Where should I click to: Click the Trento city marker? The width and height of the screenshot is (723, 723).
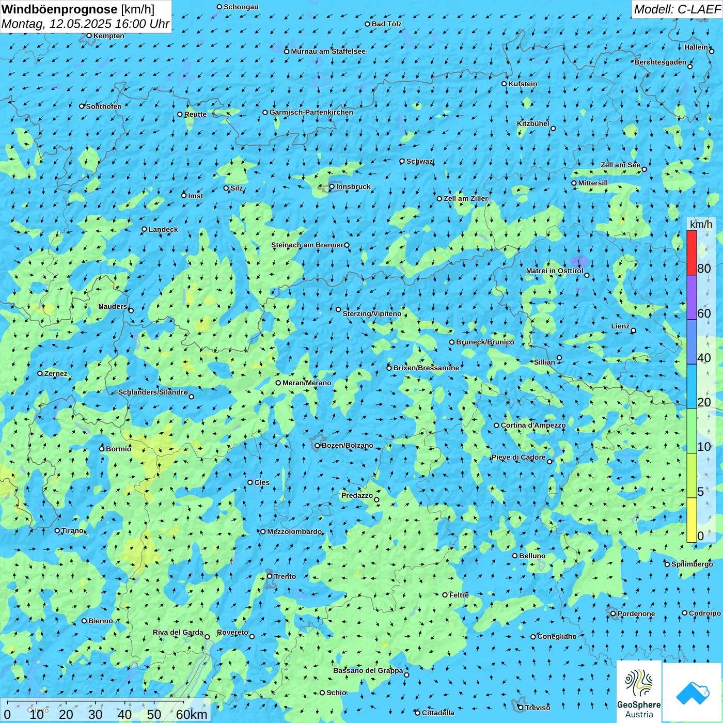[x=270, y=576]
